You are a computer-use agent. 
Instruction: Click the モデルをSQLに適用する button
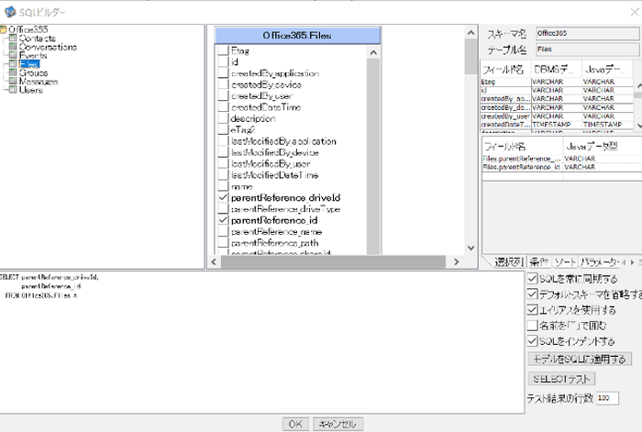pos(580,360)
